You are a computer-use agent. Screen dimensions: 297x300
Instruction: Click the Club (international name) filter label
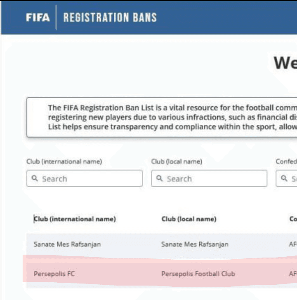click(x=64, y=162)
